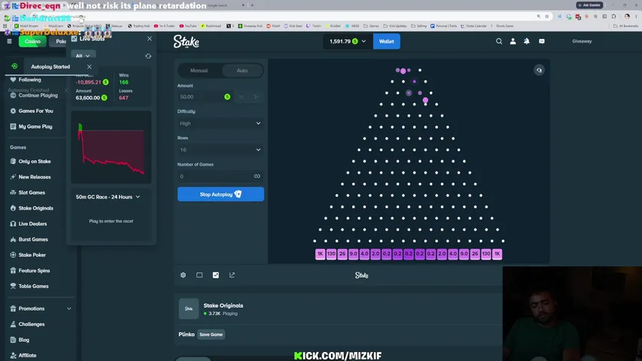Switch to Auto betting tab

(242, 71)
